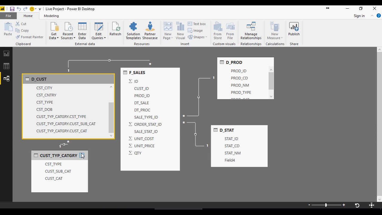Open the File menu
Screen dimensions: 382x215
(x=8, y=16)
